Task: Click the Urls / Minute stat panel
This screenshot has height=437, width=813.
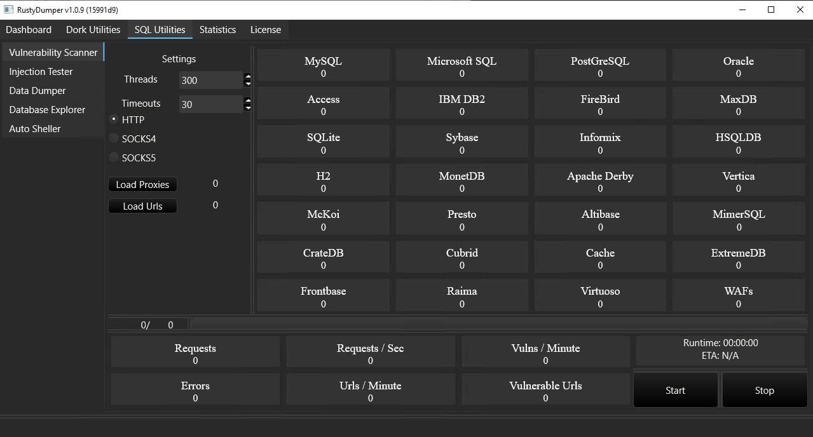Action: [371, 389]
